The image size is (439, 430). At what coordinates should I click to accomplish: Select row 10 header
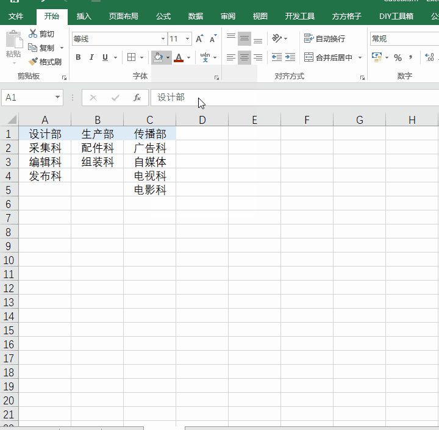pos(9,260)
